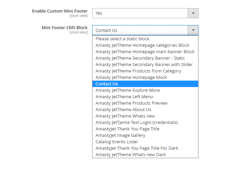Image resolution: width=232 pixels, height=170 pixels.
Task: Choose Amasty JetTheme Products from Category
Action: tap(138, 71)
